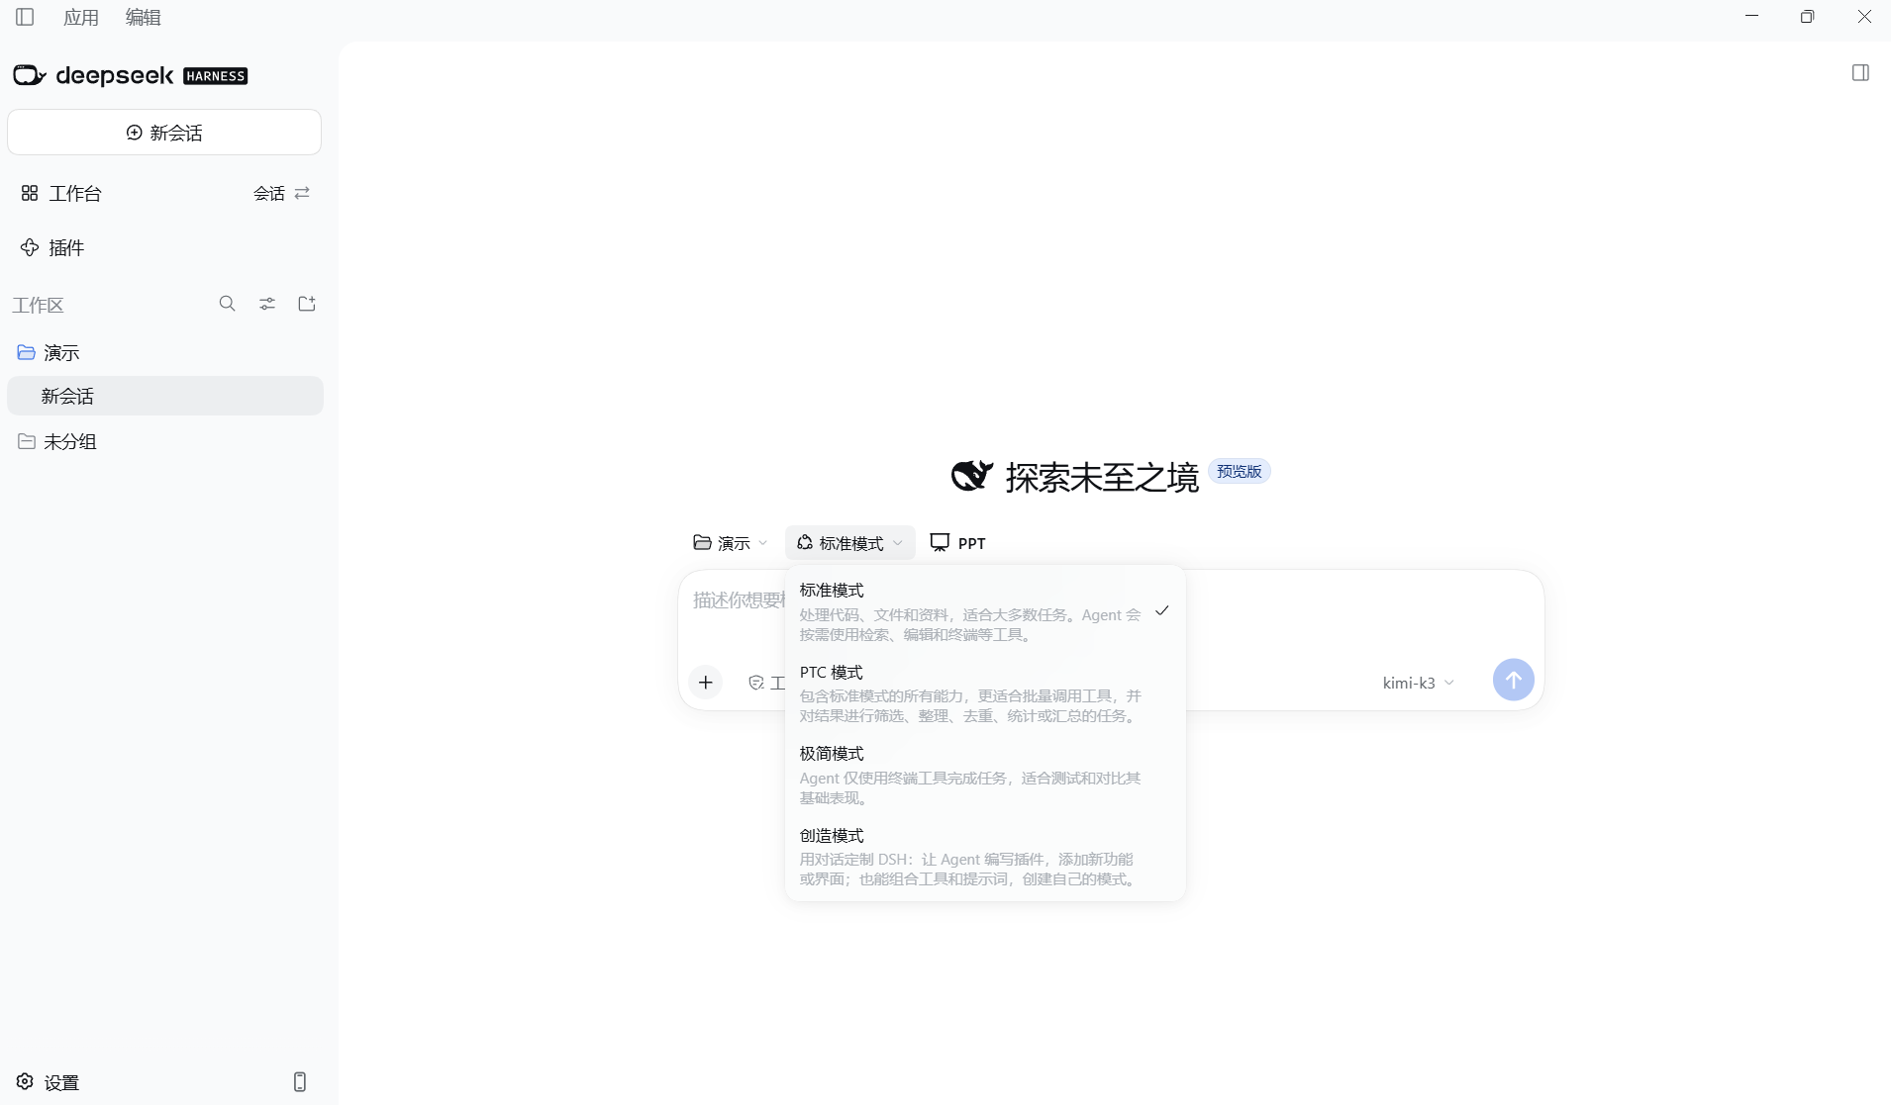Click the 工作区 section label
The width and height of the screenshot is (1891, 1105).
click(38, 305)
